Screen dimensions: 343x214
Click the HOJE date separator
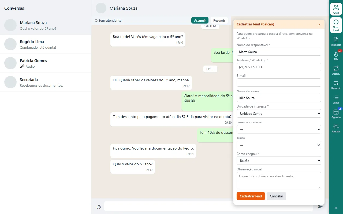click(x=210, y=69)
